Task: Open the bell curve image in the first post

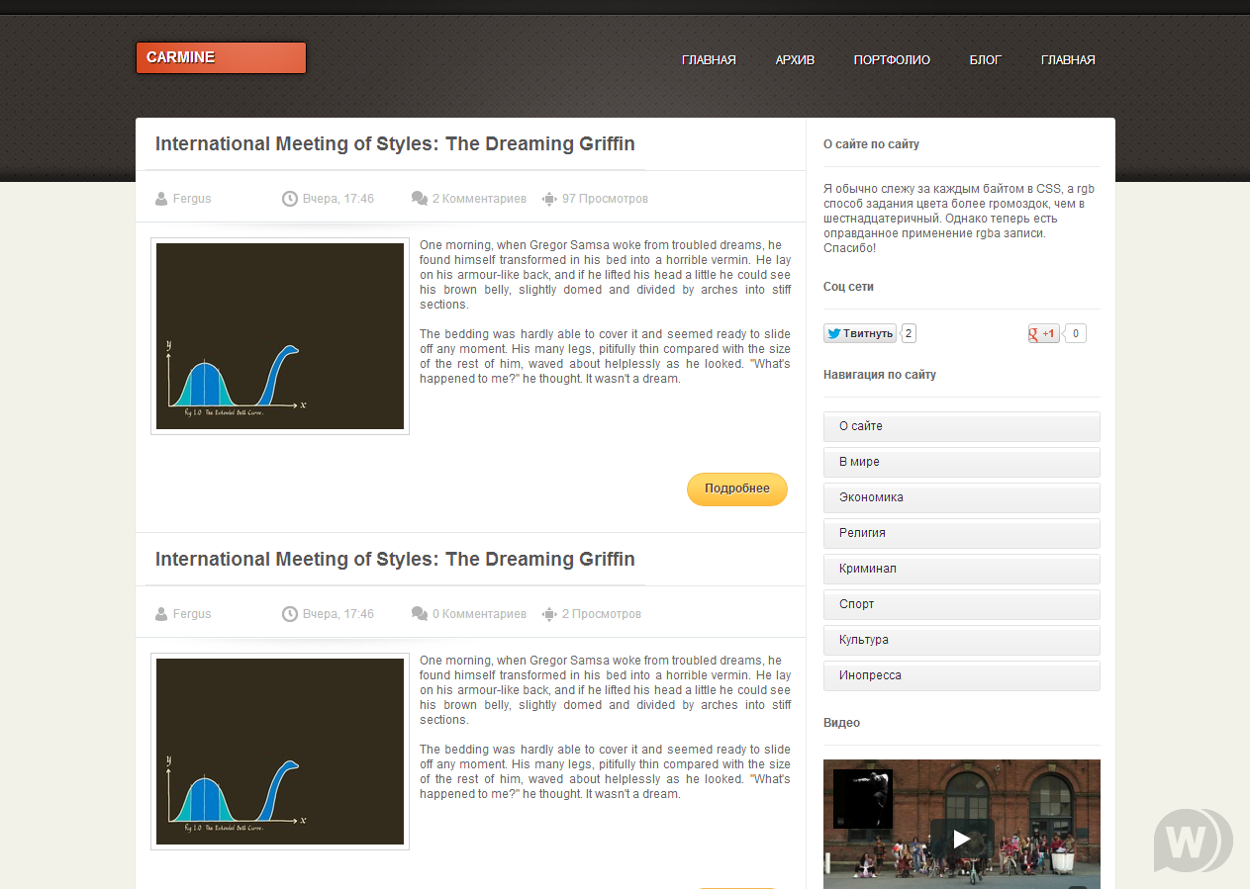Action: (x=280, y=336)
